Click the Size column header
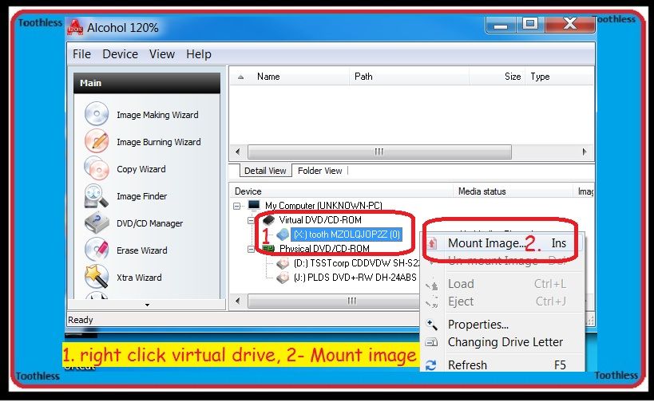 [x=497, y=77]
